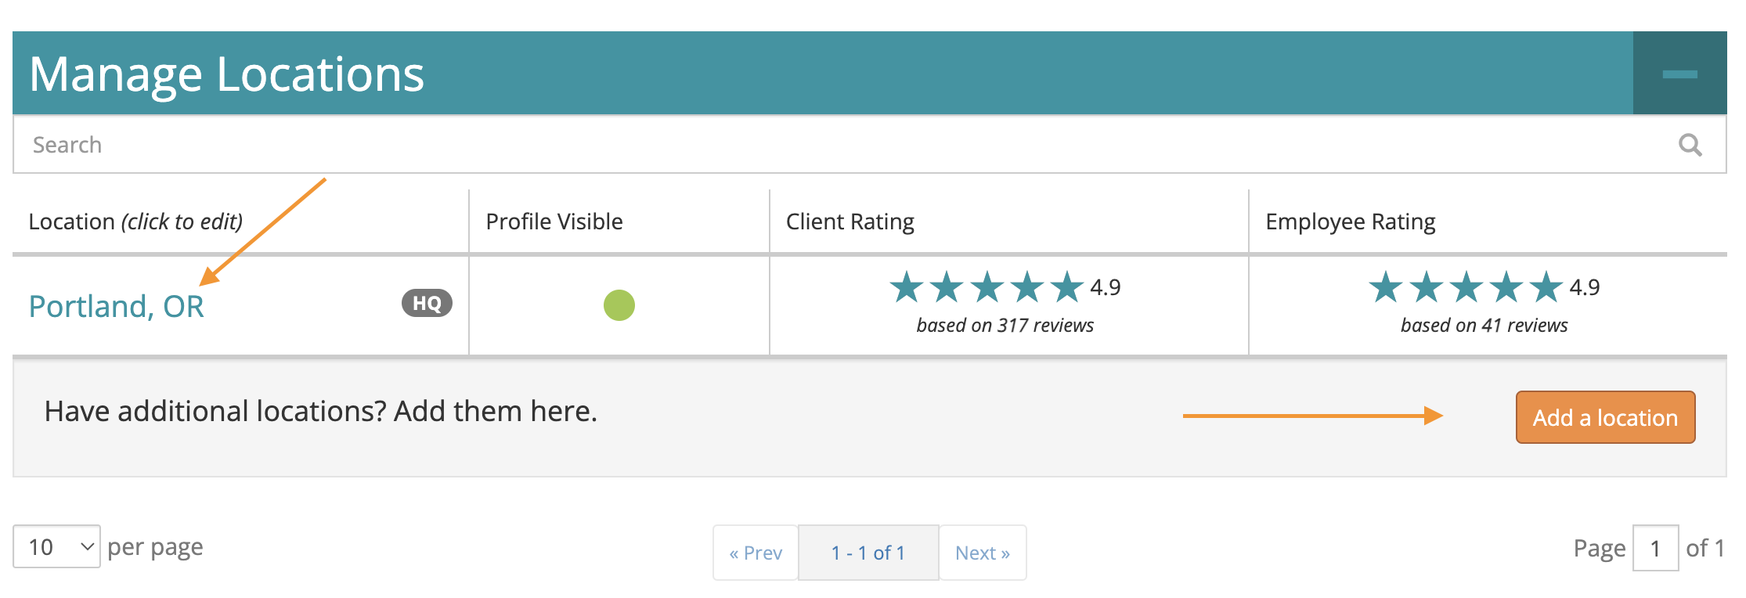Toggle the green Profile Visible indicator

point(619,304)
